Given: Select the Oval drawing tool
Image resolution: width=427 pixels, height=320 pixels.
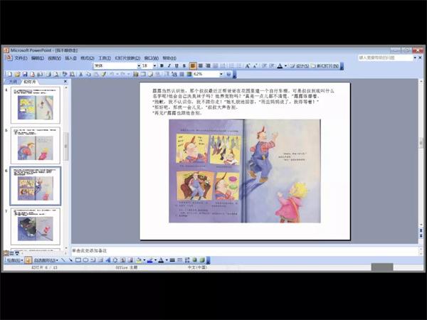Looking at the screenshot, I should (85, 260).
